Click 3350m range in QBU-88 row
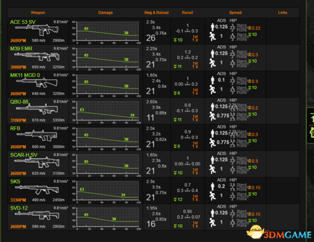314x242 pixels. (58, 120)
